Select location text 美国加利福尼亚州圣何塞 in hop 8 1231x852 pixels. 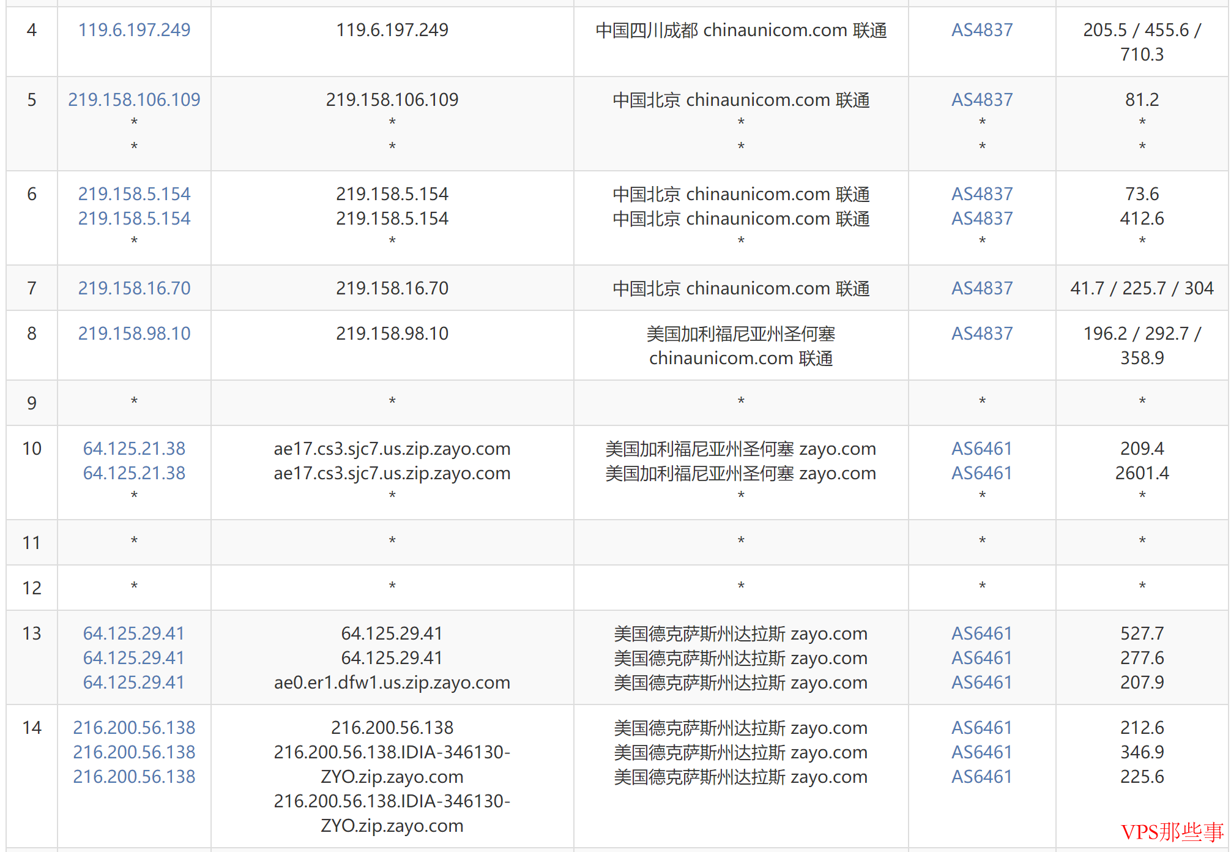tap(741, 334)
